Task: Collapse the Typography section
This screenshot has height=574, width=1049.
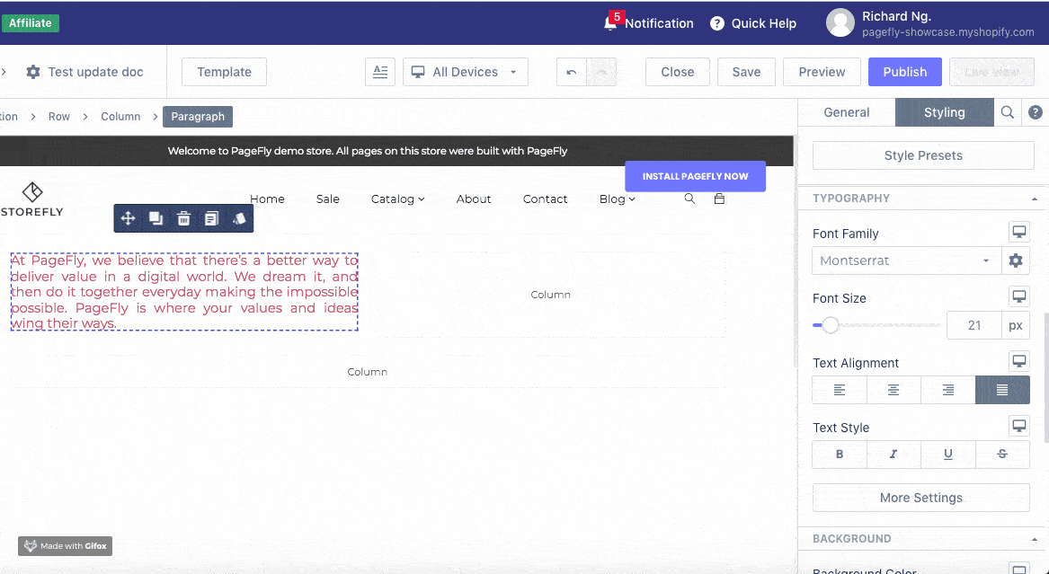Action: [1035, 199]
